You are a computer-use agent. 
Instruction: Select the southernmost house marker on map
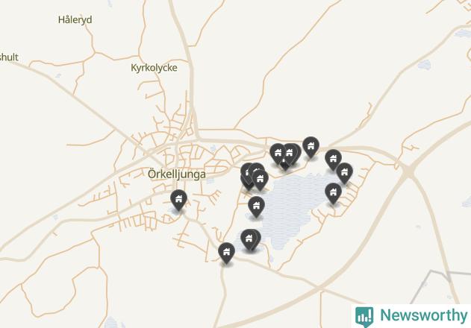point(226,253)
